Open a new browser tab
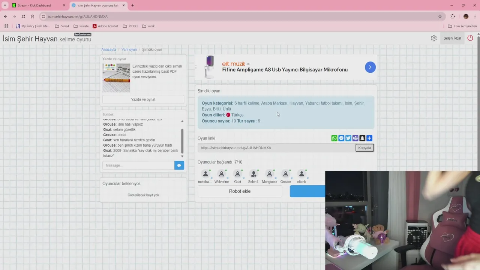This screenshot has height=270, width=480. 132,5
